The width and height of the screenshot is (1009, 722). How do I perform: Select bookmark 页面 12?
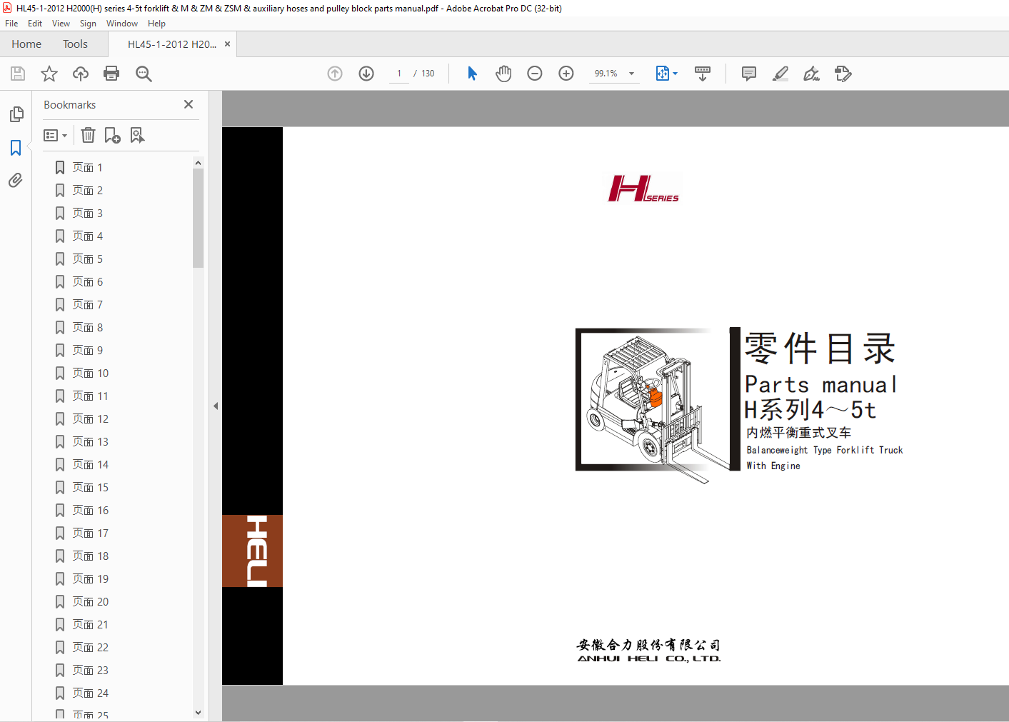90,419
